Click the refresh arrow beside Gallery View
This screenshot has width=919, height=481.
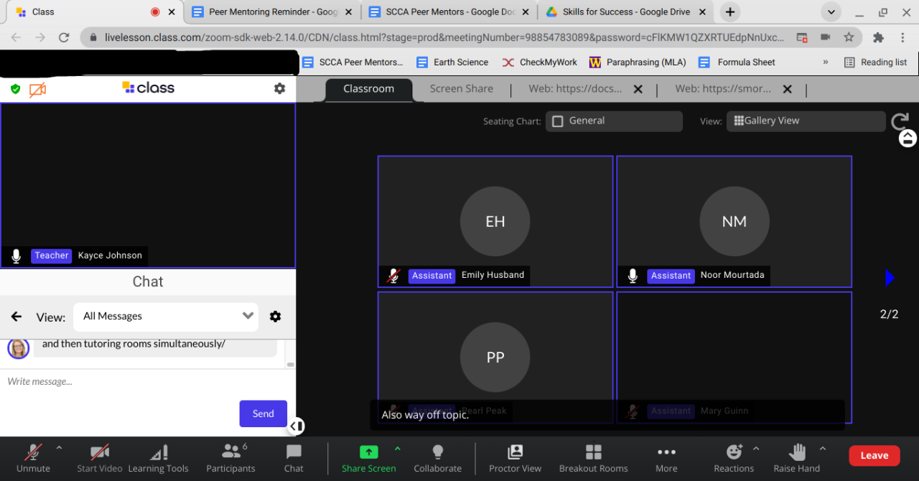point(900,121)
